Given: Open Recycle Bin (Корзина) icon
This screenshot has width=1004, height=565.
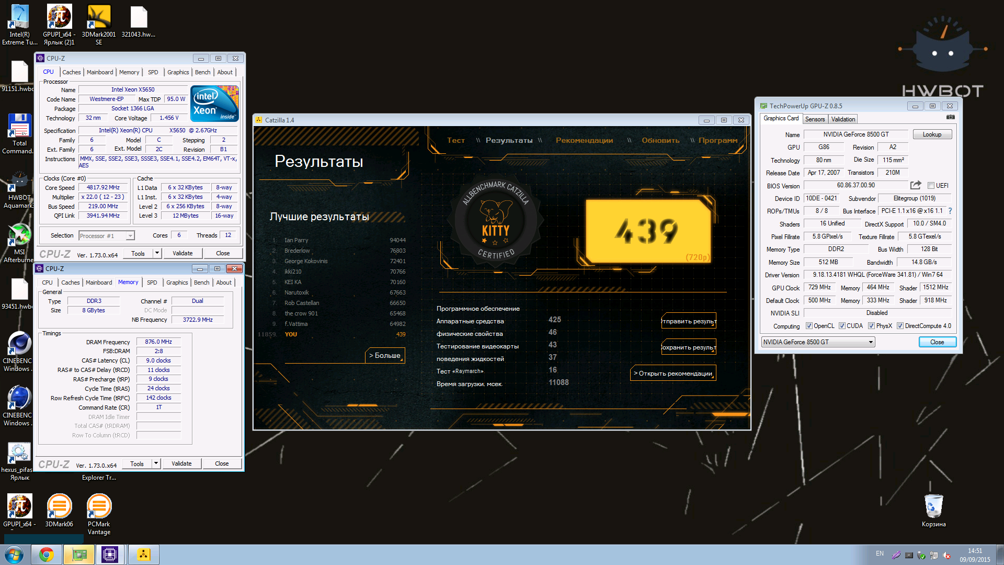Looking at the screenshot, I should pyautogui.click(x=933, y=510).
